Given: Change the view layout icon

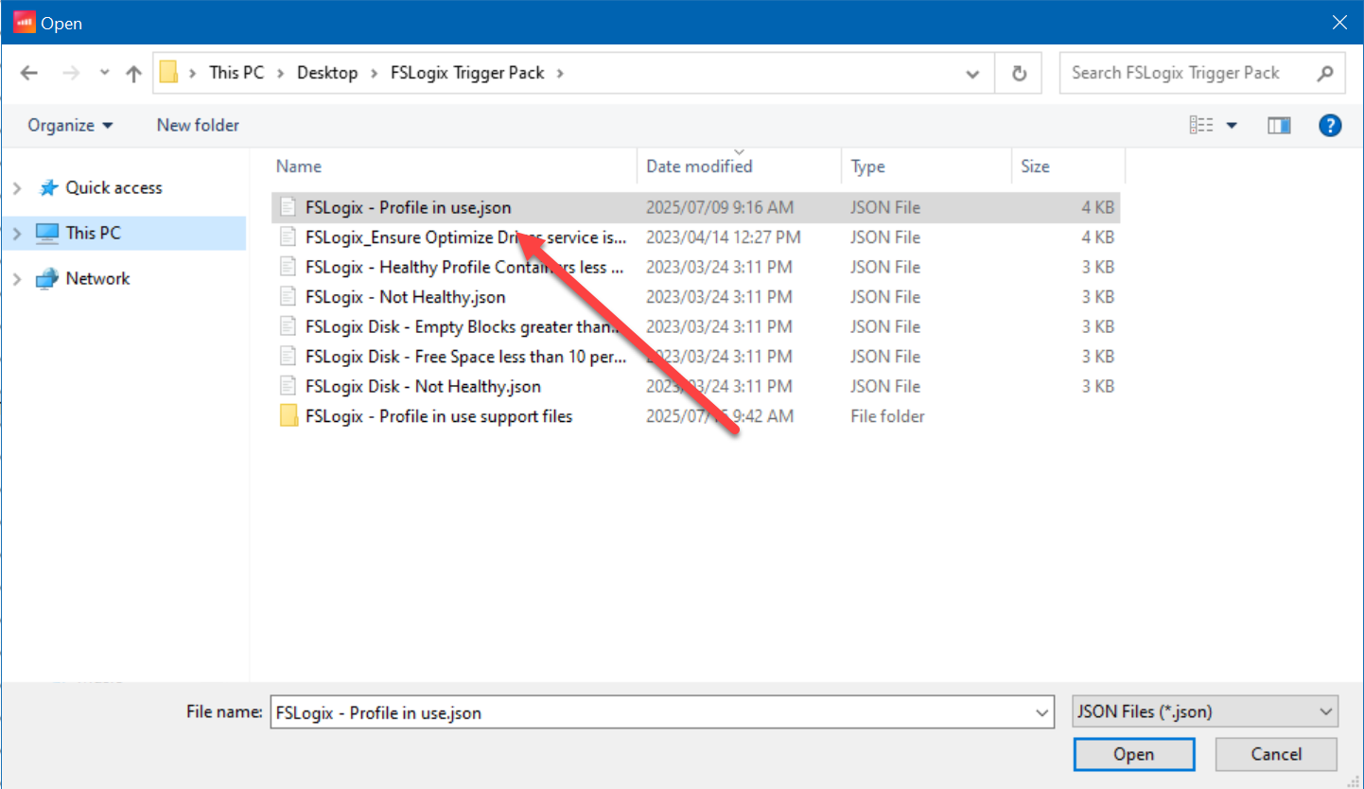Looking at the screenshot, I should 1201,125.
